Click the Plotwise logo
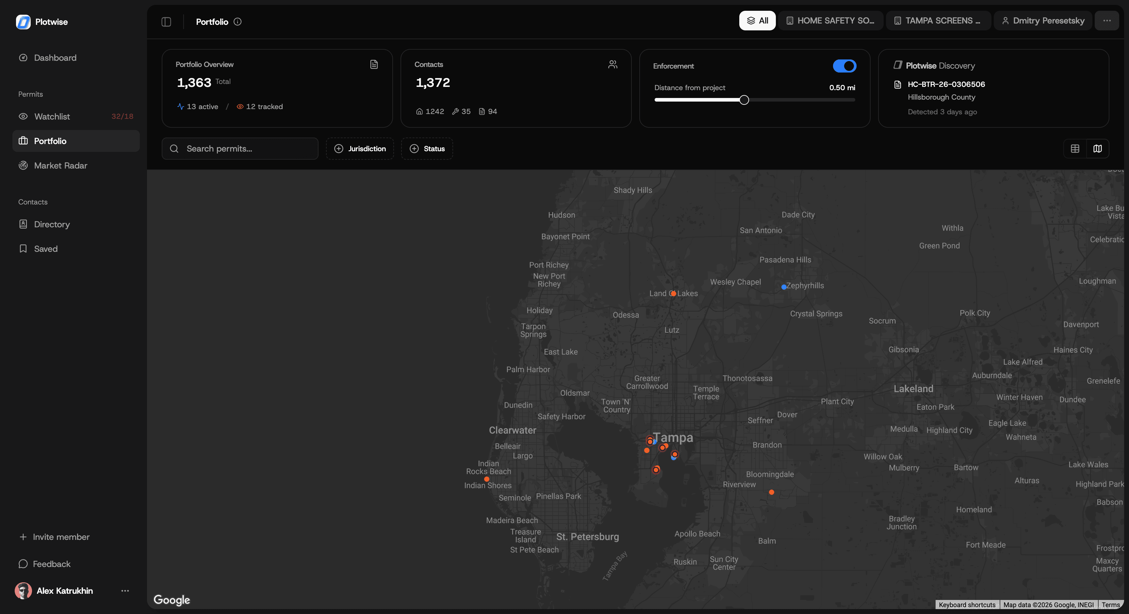 23,22
